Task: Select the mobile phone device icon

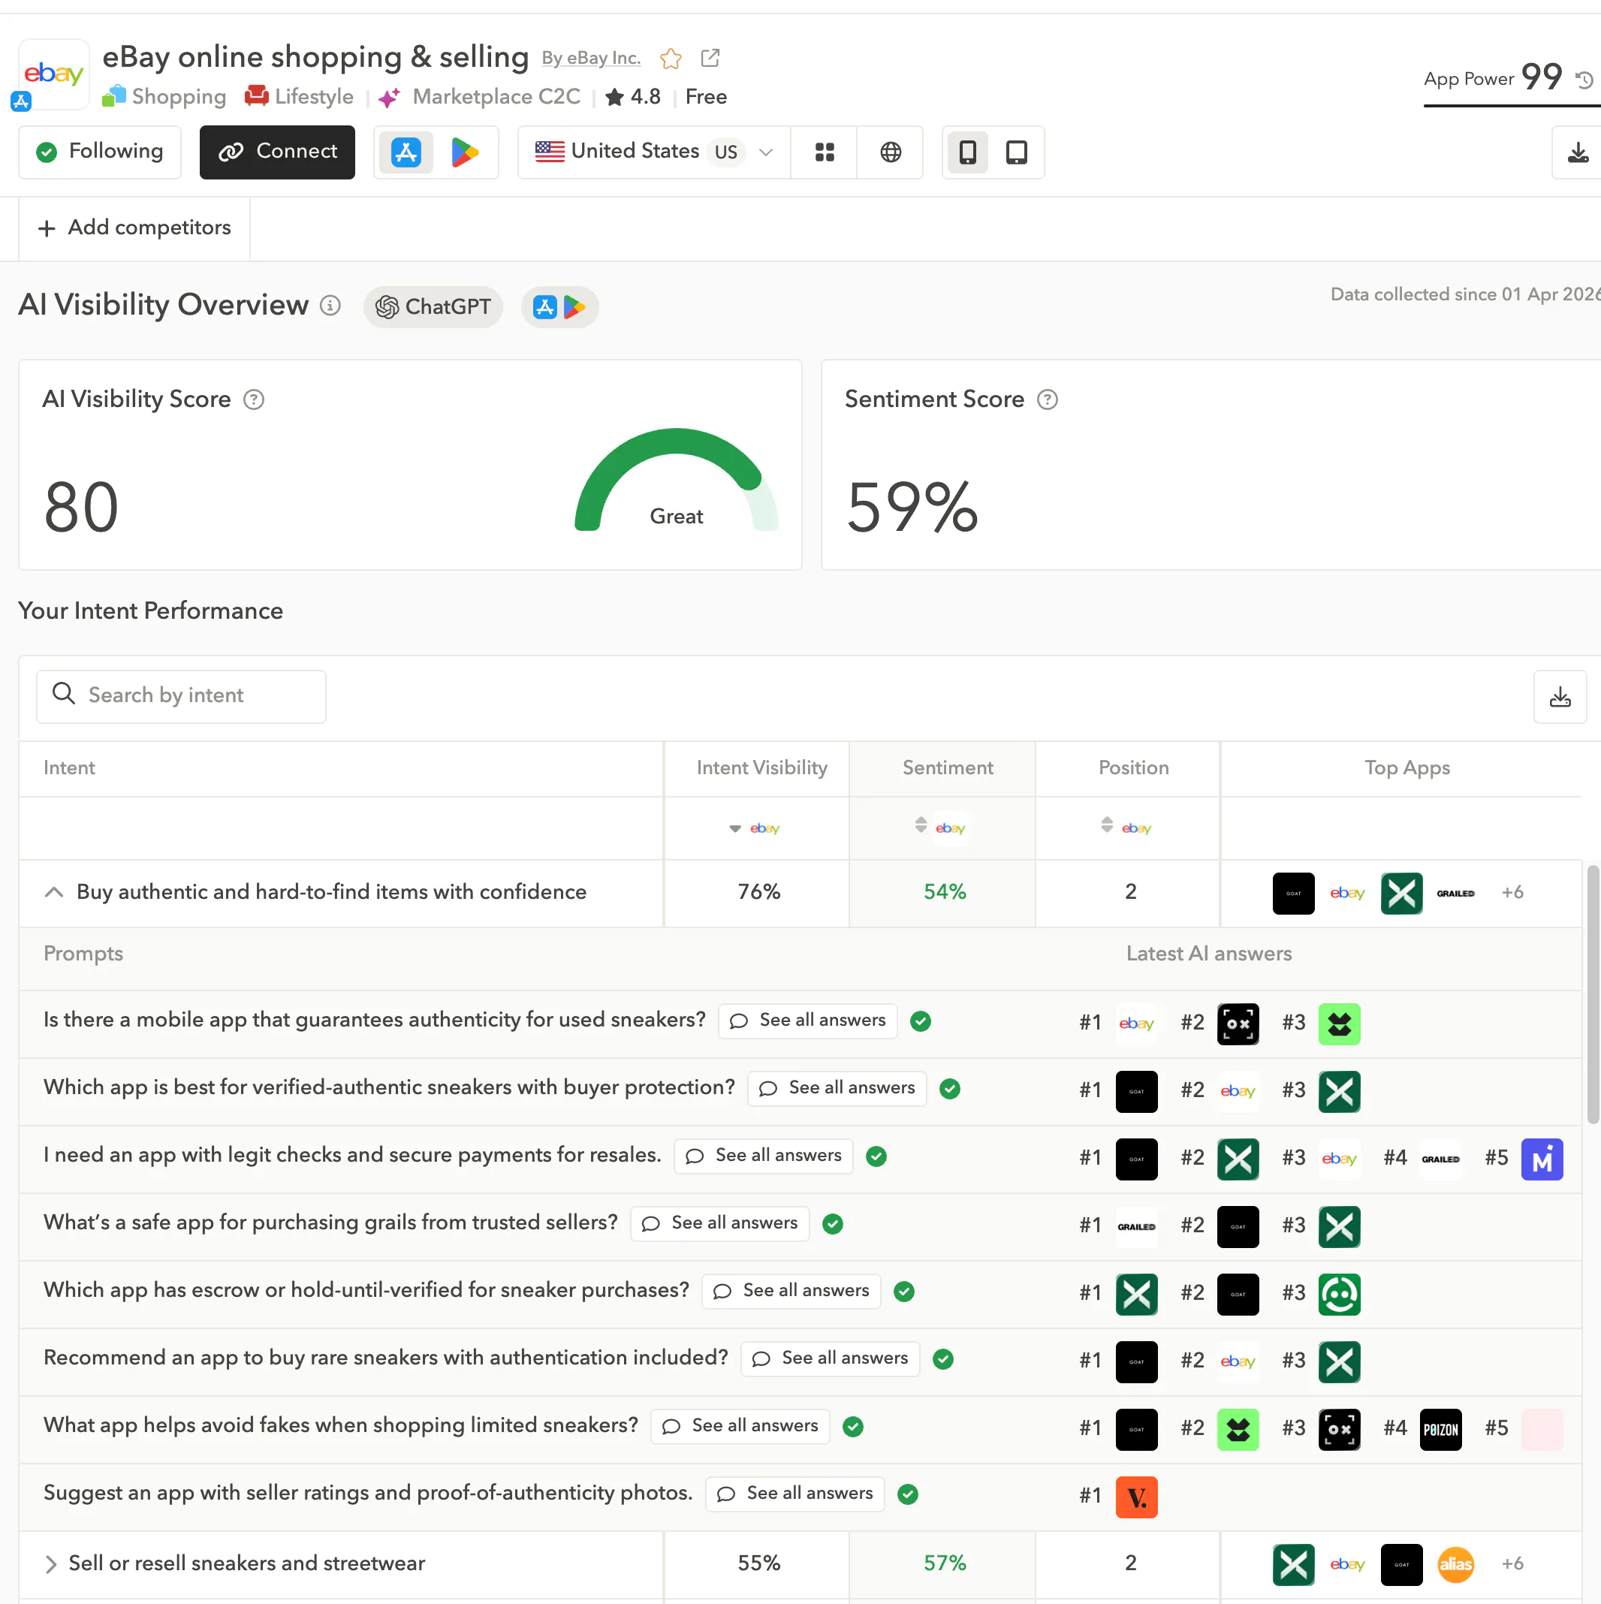Action: (966, 152)
